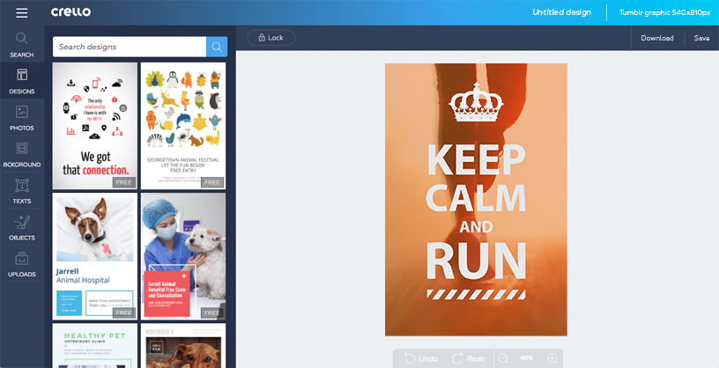Download the design
This screenshot has width=719, height=368.
coord(657,38)
